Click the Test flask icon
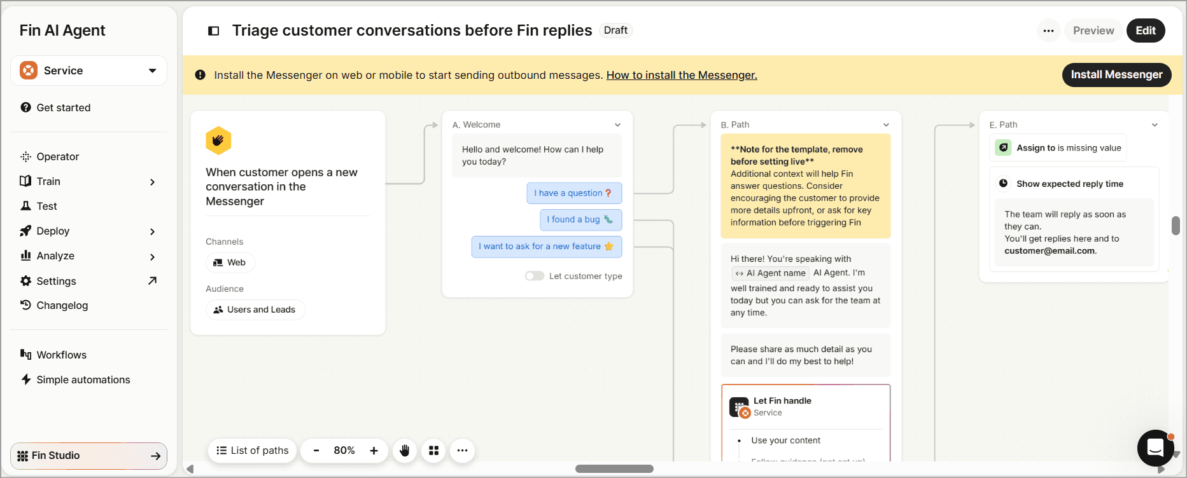This screenshot has width=1187, height=478. pyautogui.click(x=25, y=206)
